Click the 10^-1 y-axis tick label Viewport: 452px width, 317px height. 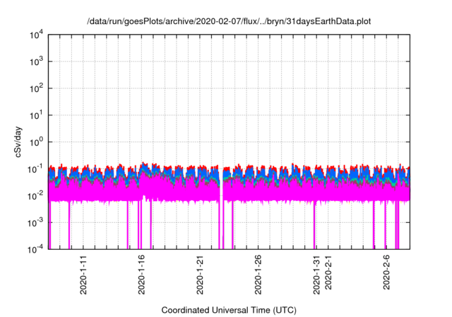pos(35,169)
